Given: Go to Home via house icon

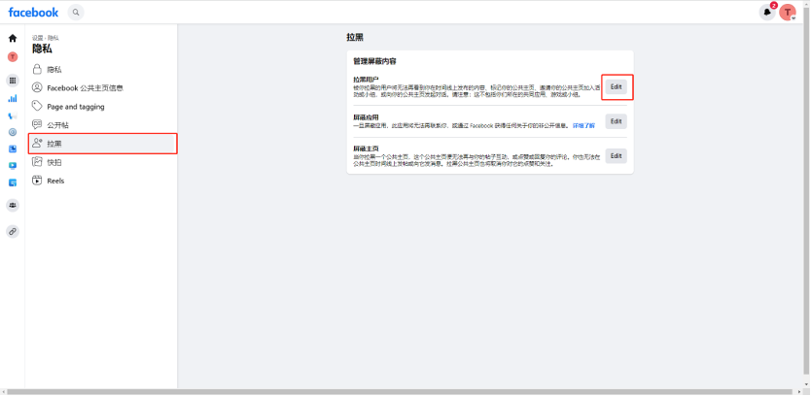Looking at the screenshot, I should click(13, 39).
